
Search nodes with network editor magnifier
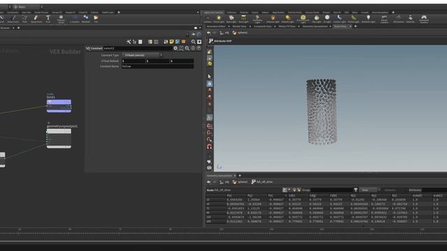193,42
